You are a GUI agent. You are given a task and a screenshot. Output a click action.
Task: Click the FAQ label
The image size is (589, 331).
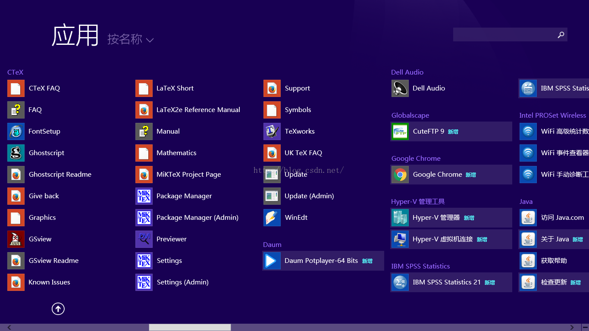[x=35, y=110]
